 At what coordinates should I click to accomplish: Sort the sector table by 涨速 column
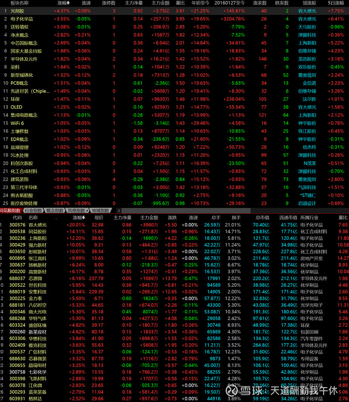tap(86, 3)
